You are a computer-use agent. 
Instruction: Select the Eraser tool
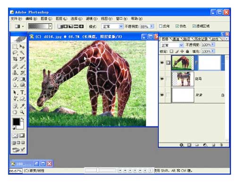click(x=15, y=79)
